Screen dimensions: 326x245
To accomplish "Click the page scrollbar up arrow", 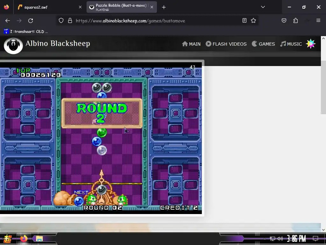I will coord(323,39).
